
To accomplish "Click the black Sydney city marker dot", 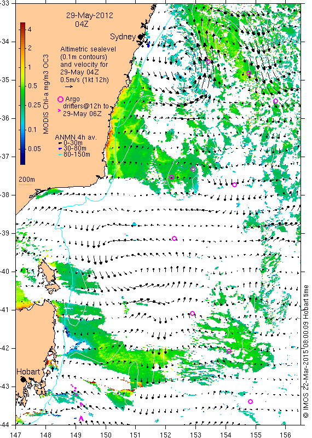I will 140,37.
